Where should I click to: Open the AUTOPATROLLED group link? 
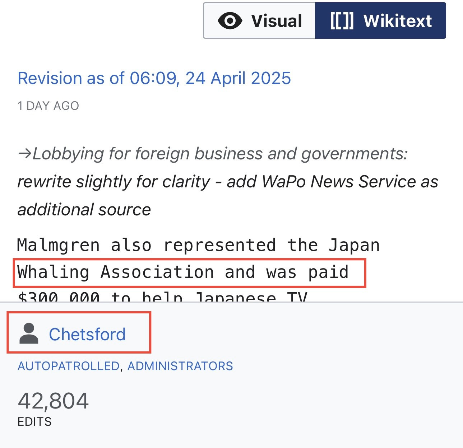68,366
